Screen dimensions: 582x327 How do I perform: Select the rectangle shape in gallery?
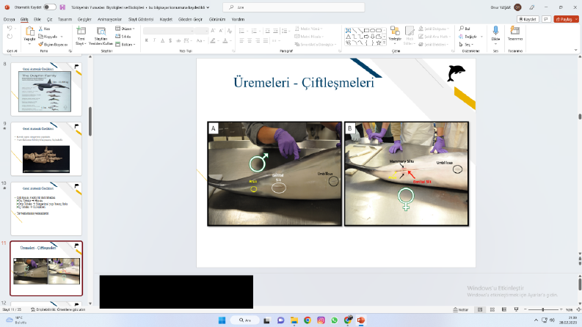pyautogui.click(x=366, y=30)
